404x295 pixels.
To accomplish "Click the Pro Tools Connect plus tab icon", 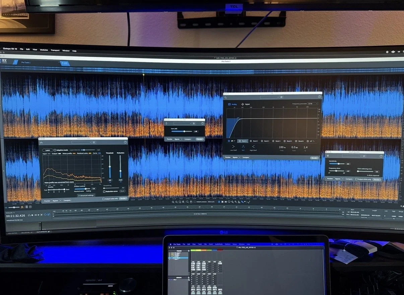I will point(65,63).
